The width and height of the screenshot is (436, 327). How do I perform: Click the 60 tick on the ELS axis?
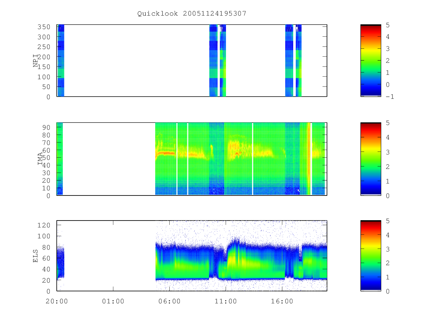tap(46, 258)
